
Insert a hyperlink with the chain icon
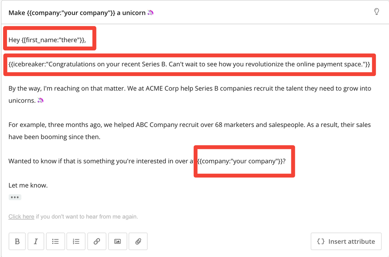click(96, 241)
